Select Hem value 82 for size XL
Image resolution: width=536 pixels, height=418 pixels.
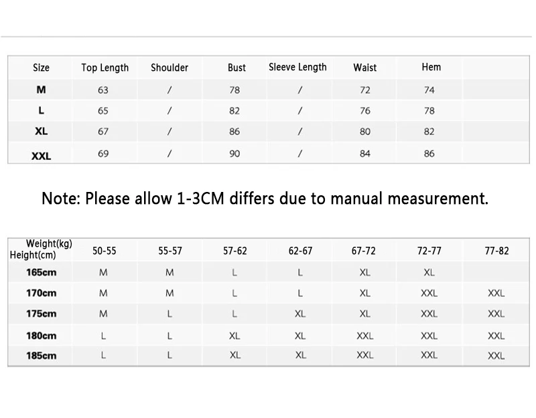429,132
